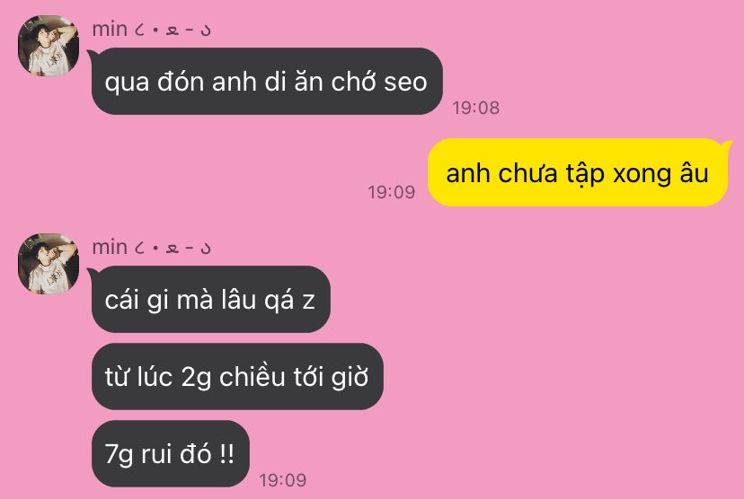The height and width of the screenshot is (499, 744).
Task: Click the word "chiều" in the dark message
Action: 252,376
